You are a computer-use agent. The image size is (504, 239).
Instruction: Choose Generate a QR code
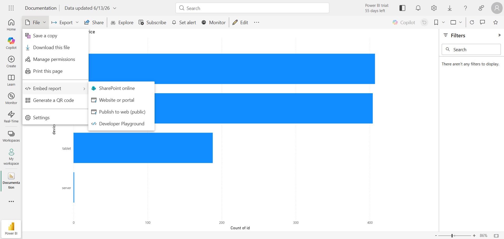click(x=55, y=100)
